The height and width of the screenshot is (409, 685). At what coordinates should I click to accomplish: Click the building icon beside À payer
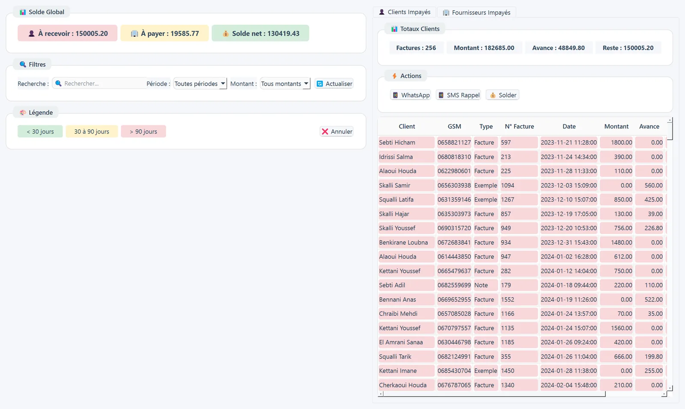coord(134,33)
